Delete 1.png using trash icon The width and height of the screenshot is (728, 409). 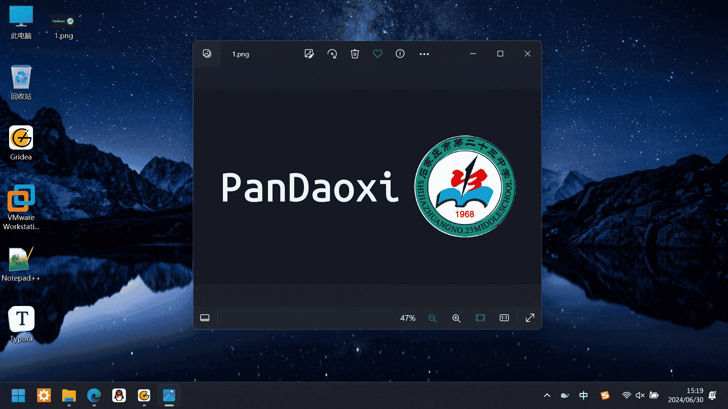tap(355, 54)
